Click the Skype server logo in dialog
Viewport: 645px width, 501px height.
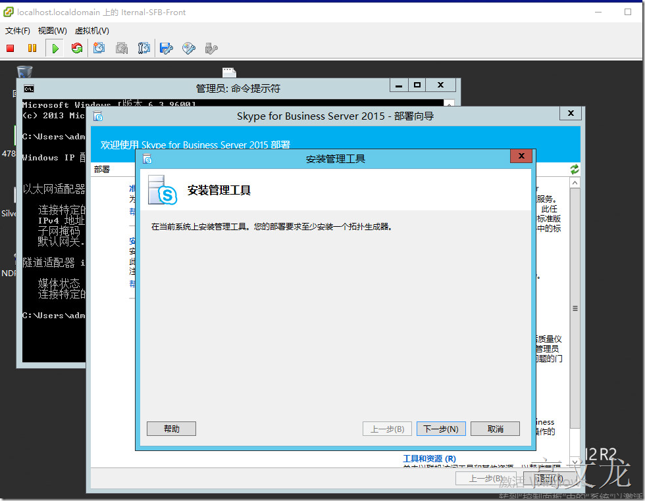coord(163,190)
